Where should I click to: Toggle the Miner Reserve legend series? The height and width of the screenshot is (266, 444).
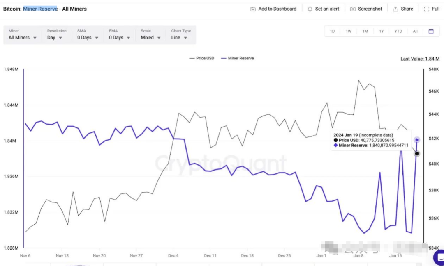tap(238, 58)
